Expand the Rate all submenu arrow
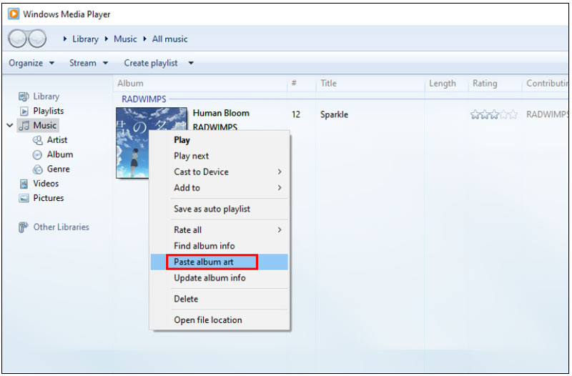 click(280, 229)
